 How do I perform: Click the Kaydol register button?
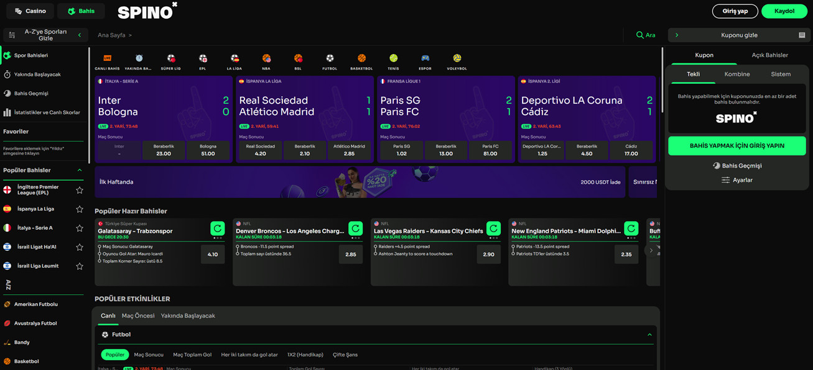784,11
